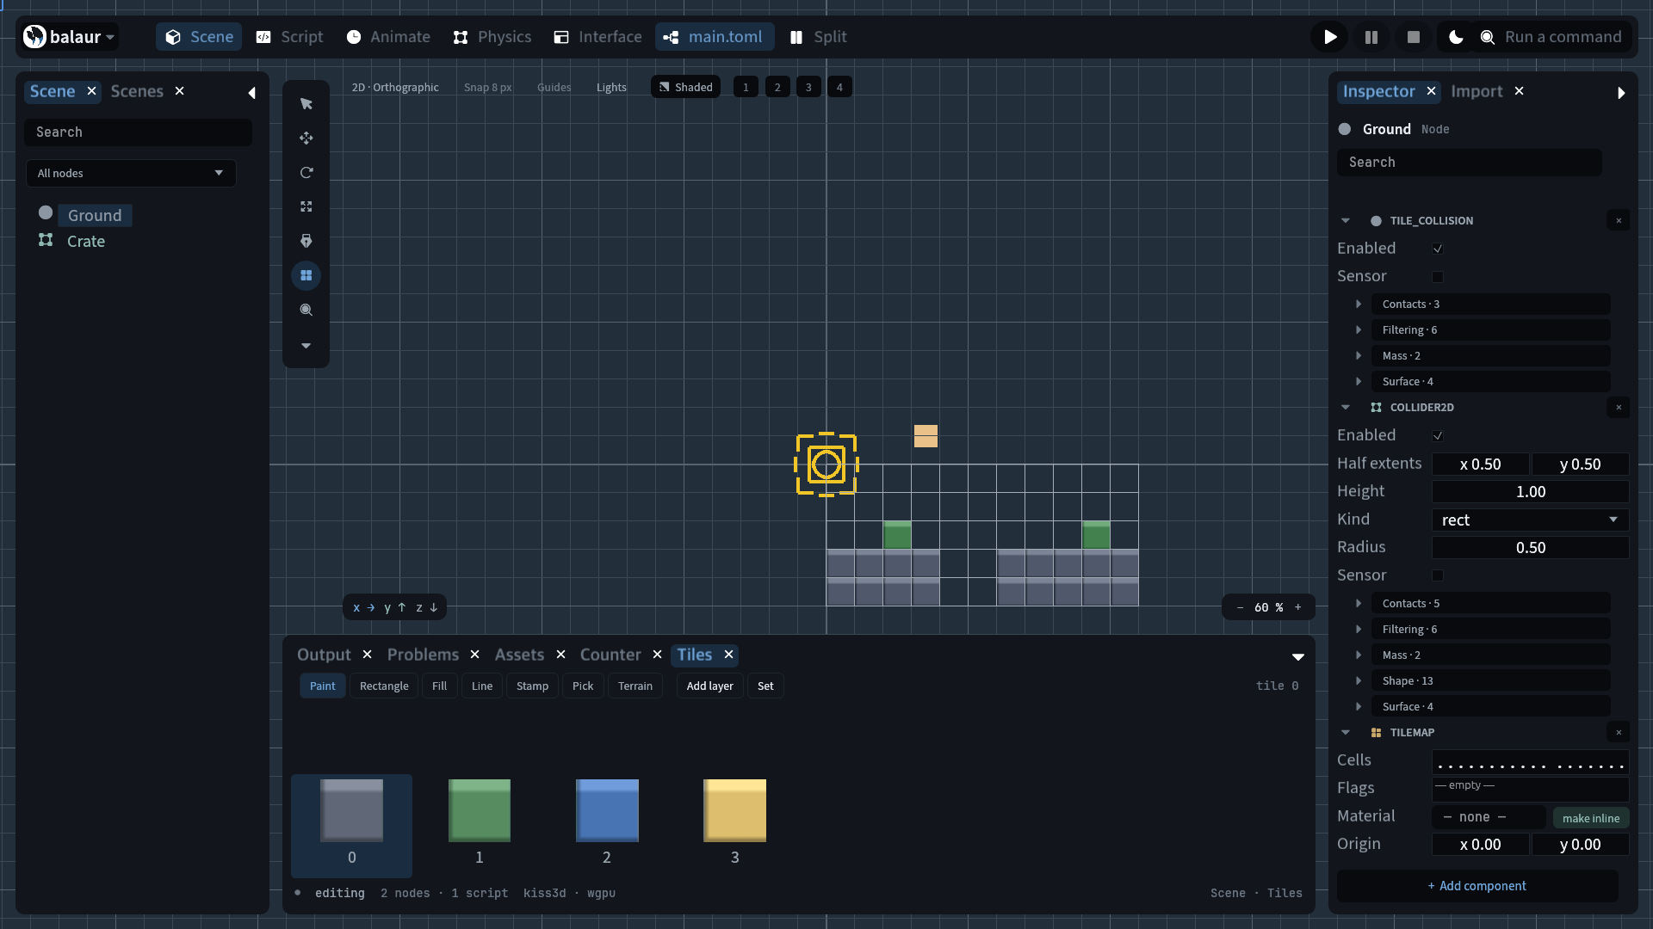Screen dimensions: 1653x929
Task: Select the move tool
Action: (x=306, y=138)
